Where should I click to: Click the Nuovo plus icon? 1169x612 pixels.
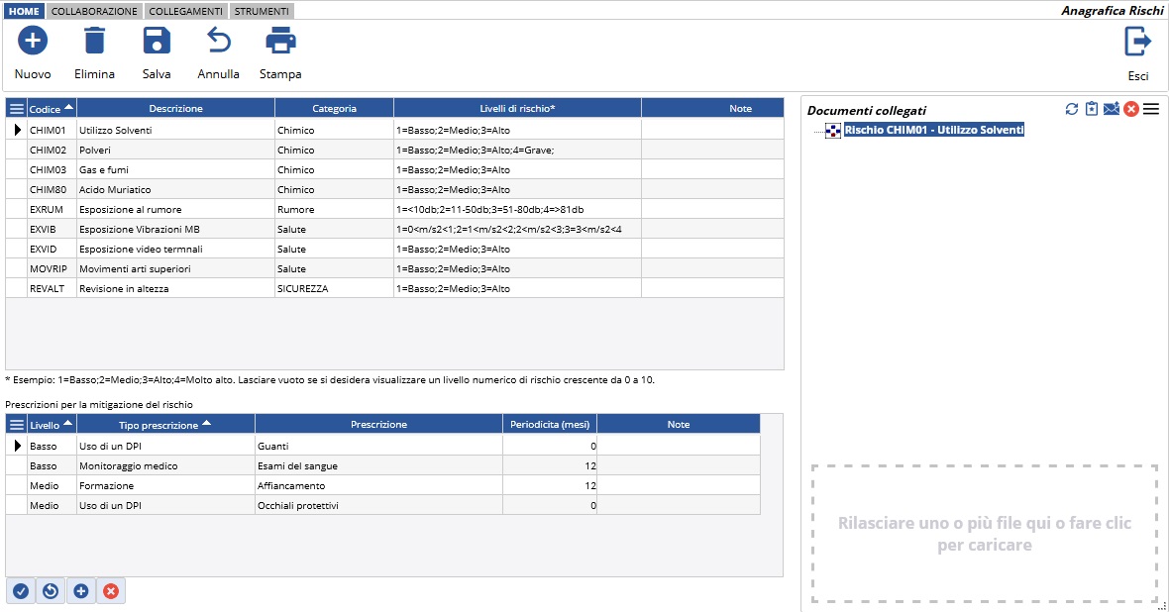32,42
